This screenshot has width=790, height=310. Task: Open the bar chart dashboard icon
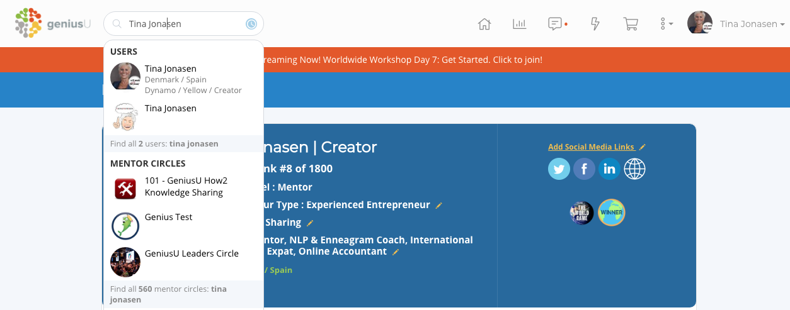(x=519, y=24)
